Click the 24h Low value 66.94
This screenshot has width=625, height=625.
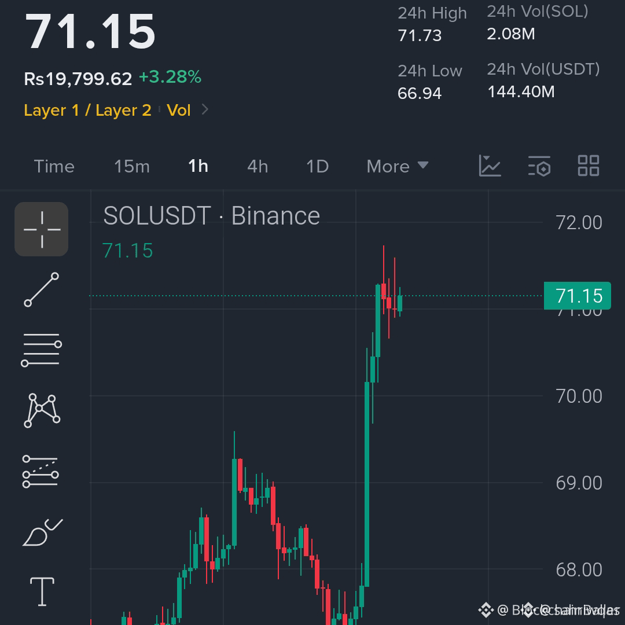(x=420, y=93)
